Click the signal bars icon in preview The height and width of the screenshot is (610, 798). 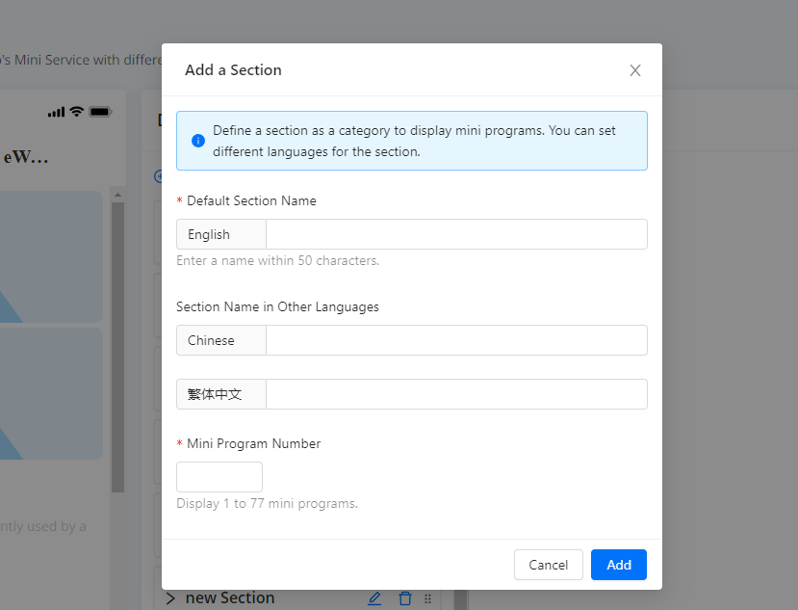[x=56, y=112]
